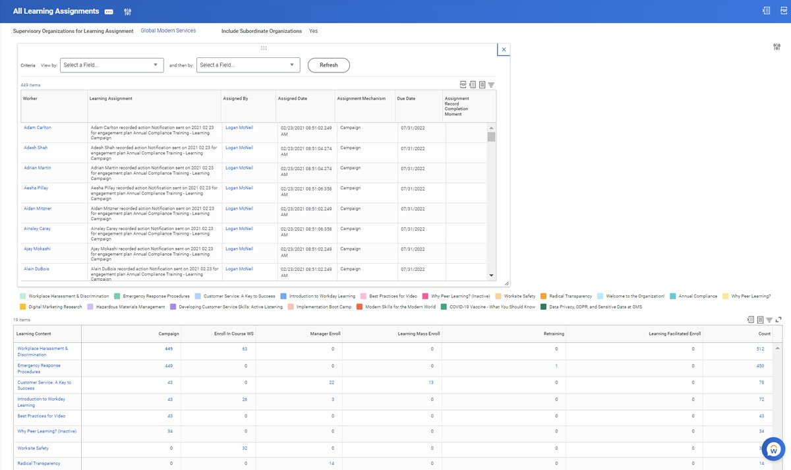Screen dimensions: 791x470
Task: Sort by the Due Date column header
Action: [419, 105]
